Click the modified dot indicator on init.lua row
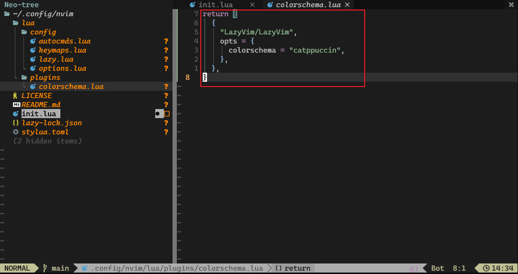 pos(158,114)
